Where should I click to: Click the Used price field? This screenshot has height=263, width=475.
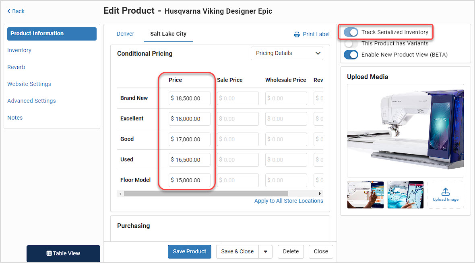tap(189, 160)
